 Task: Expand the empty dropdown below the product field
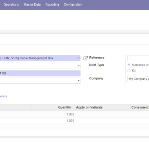click(79, 66)
